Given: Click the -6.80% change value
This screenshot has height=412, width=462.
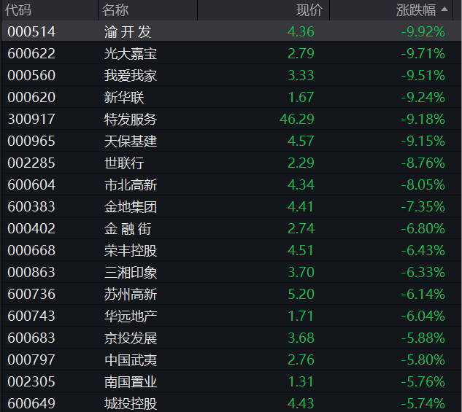Looking at the screenshot, I should click(423, 229).
